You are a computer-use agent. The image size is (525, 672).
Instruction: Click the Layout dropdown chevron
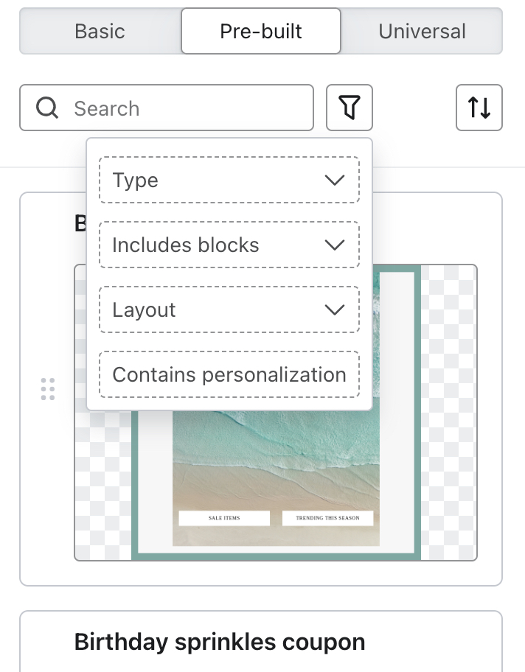pos(335,309)
